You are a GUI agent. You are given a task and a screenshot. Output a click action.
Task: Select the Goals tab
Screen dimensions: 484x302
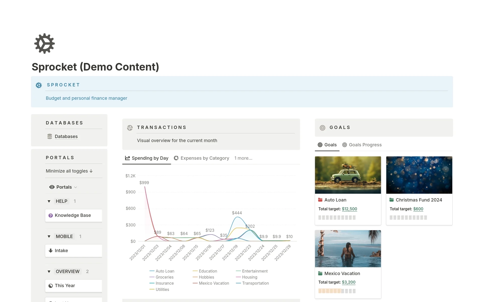327,145
